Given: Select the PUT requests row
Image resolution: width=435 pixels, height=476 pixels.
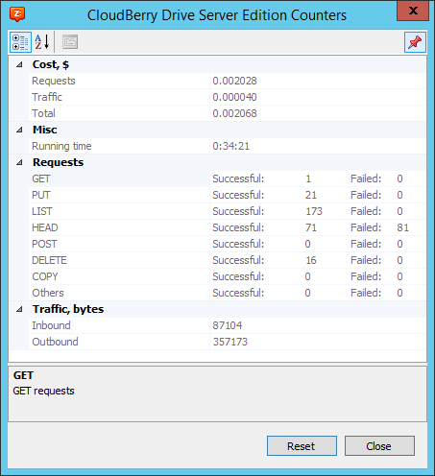Looking at the screenshot, I should (227, 195).
